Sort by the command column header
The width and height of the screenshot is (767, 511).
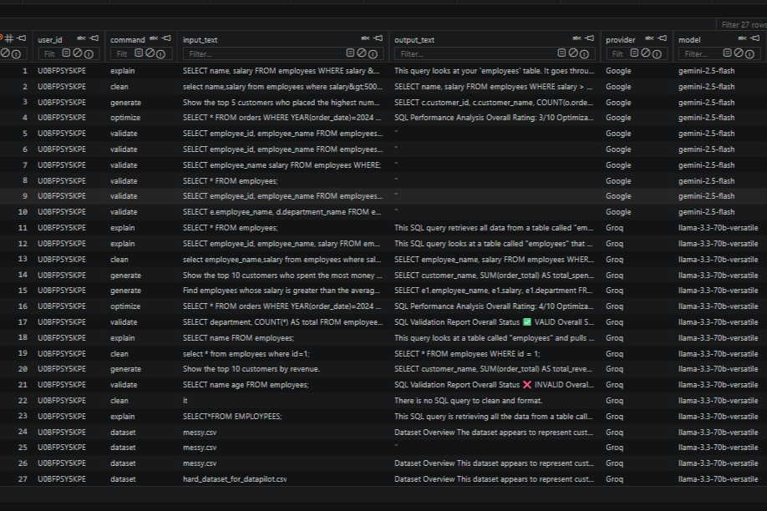pos(128,40)
